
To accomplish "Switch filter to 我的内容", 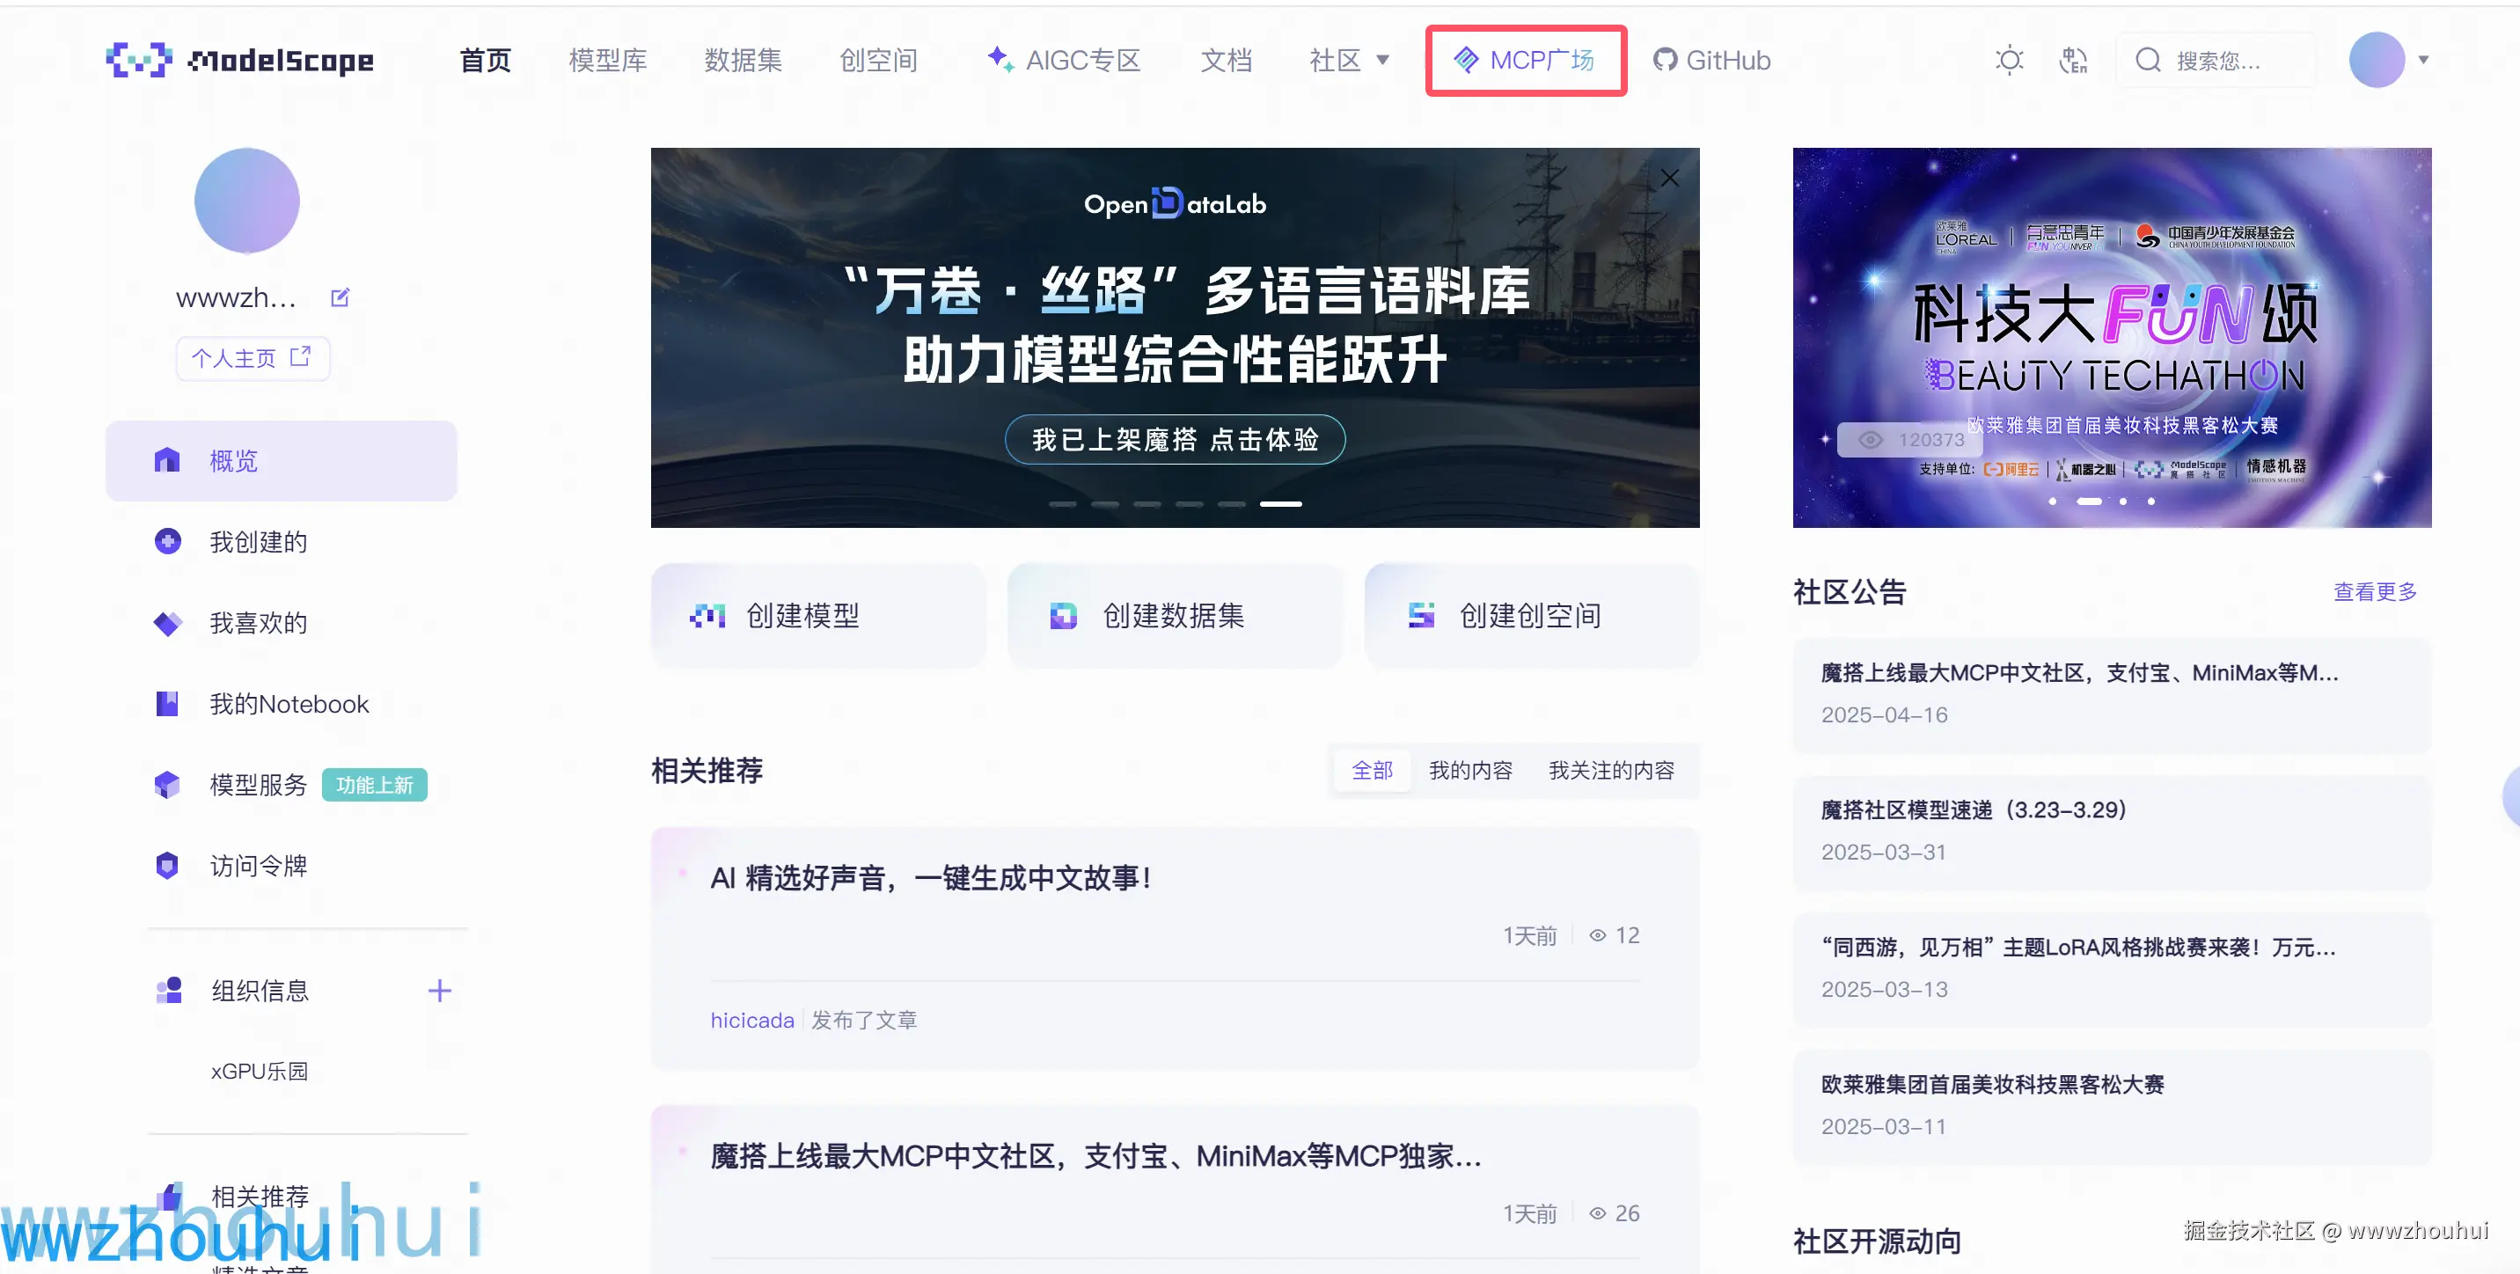I will click(x=1469, y=770).
